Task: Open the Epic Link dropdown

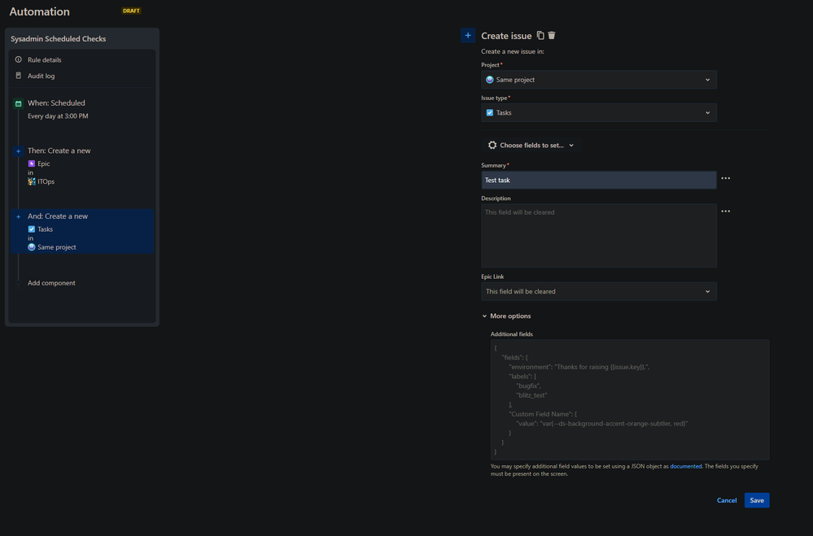Action: (599, 291)
